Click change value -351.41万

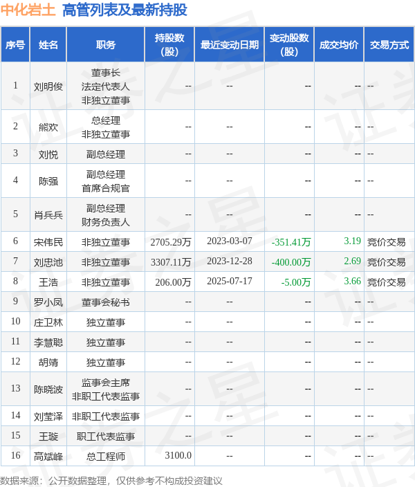click(291, 242)
